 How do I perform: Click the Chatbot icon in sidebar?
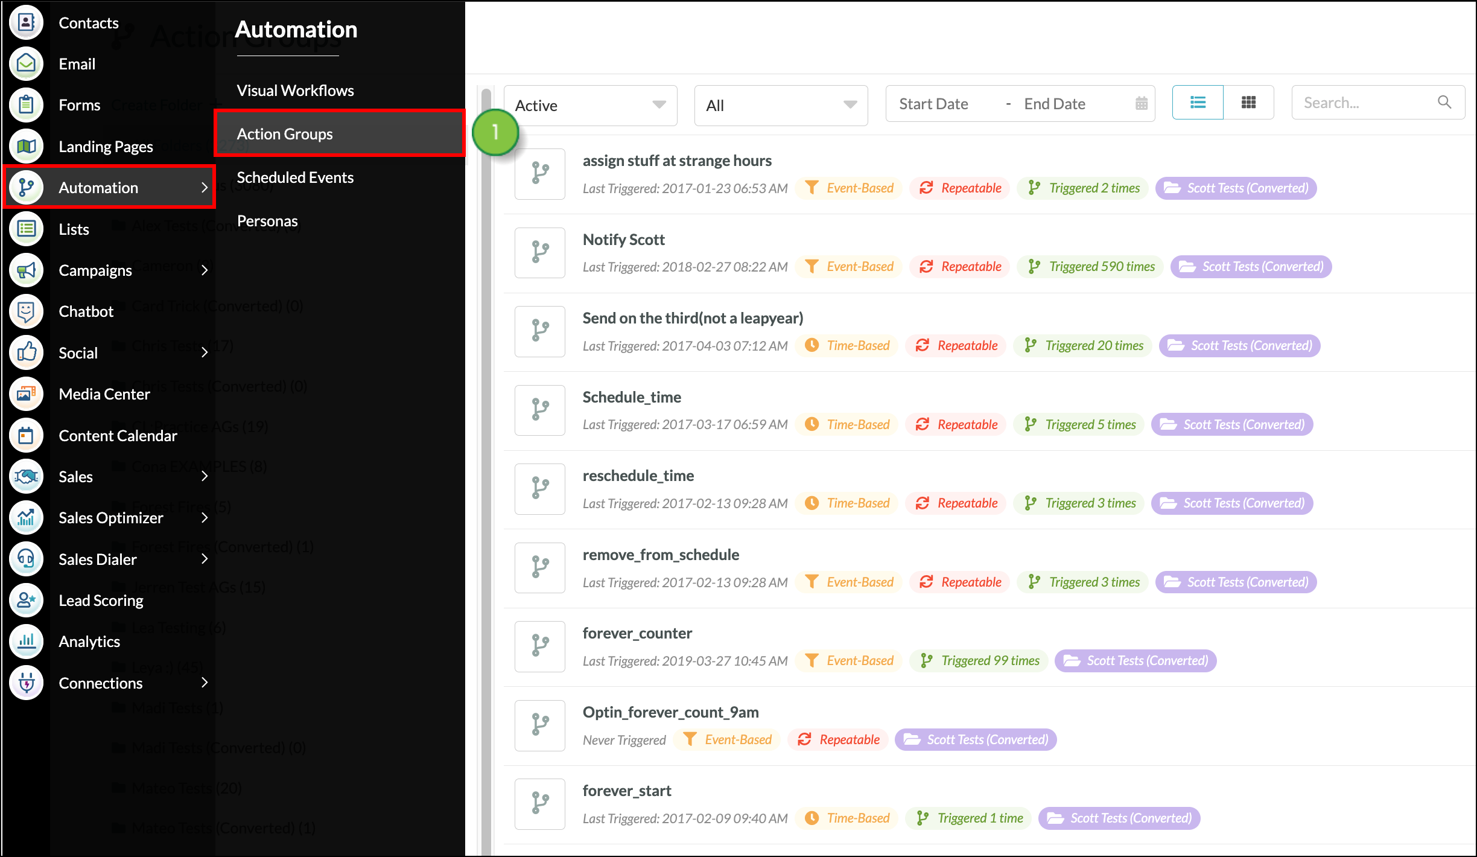point(25,311)
